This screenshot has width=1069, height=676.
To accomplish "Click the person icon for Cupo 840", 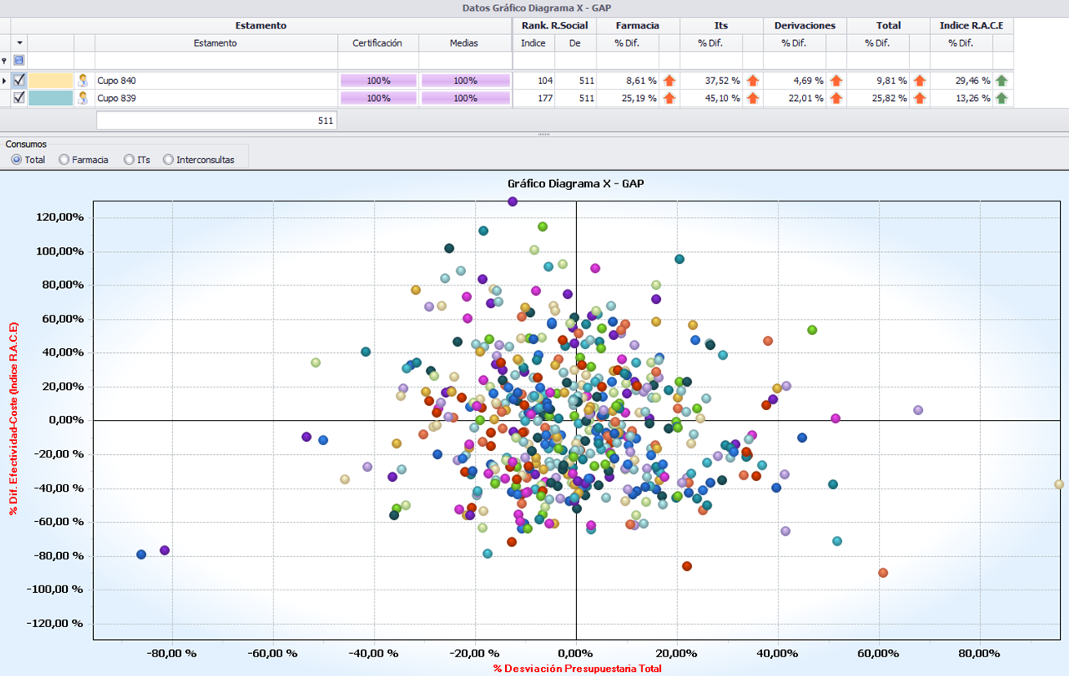I will point(83,81).
